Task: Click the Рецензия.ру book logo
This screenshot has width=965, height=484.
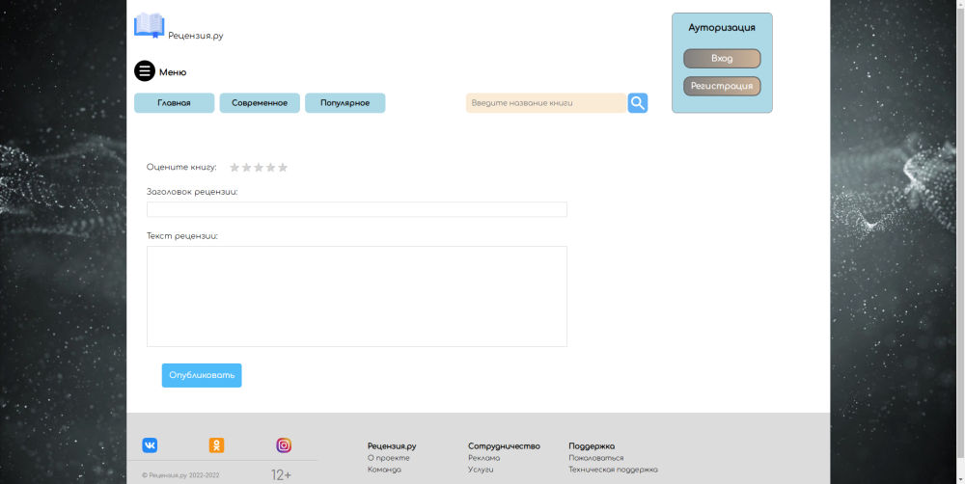Action: 150,25
